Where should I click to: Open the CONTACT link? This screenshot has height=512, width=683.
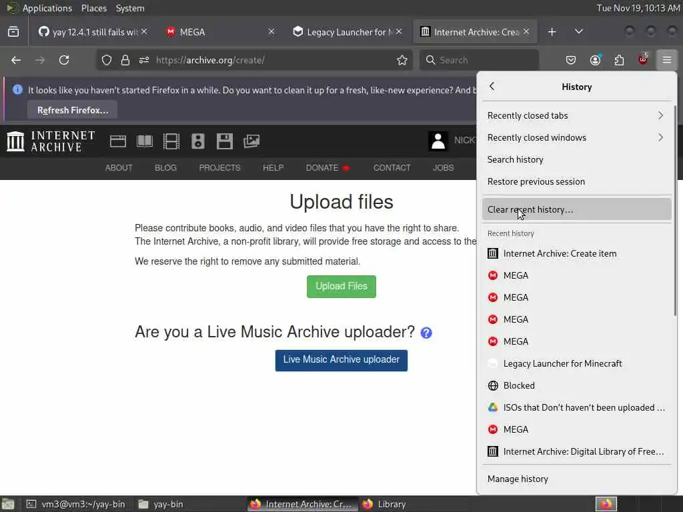tap(392, 168)
